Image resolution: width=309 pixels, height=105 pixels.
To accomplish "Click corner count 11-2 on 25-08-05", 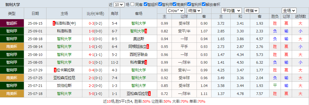I will [x=114, y=63].
